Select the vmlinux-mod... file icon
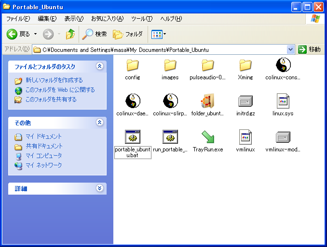 point(283,137)
